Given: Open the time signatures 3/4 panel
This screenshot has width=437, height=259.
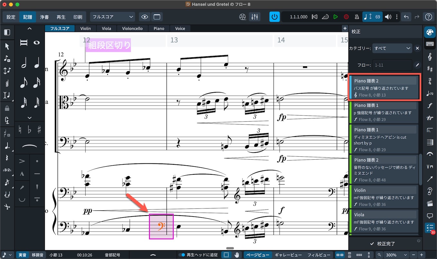Looking at the screenshot, I should [x=430, y=81].
